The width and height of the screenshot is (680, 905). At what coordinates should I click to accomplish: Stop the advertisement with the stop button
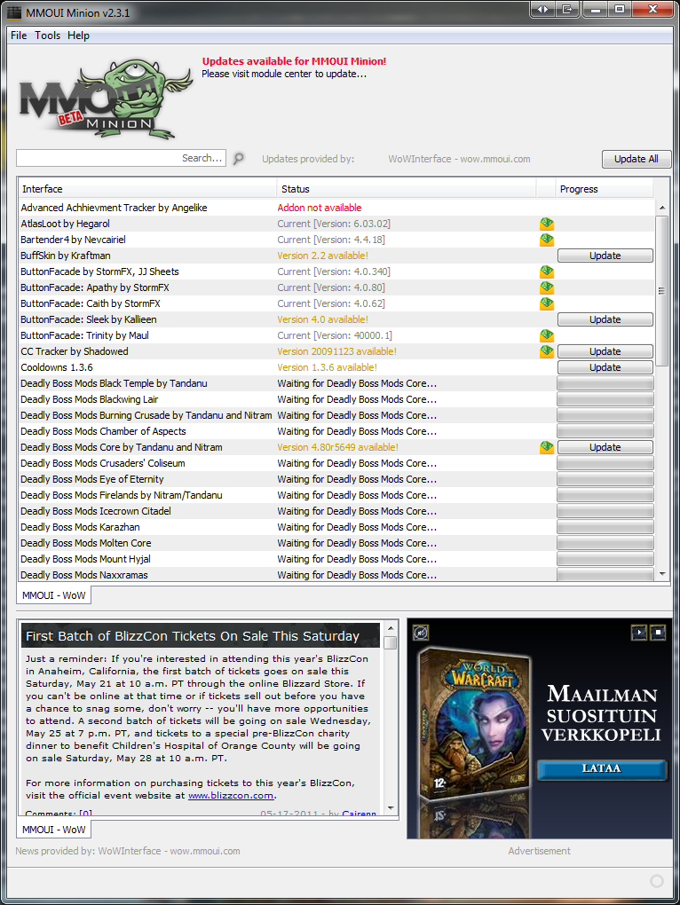click(x=658, y=633)
